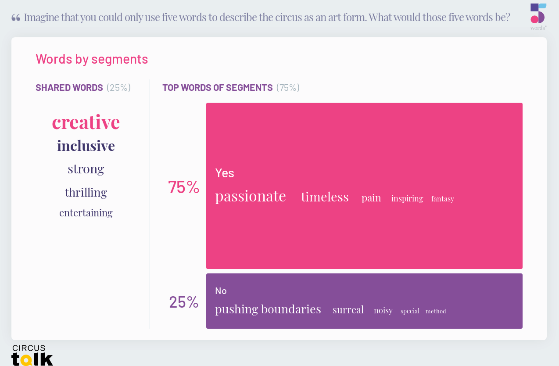Screen dimensions: 559x366
Task: Select the word 'creative' in shared words
Action: (86, 122)
